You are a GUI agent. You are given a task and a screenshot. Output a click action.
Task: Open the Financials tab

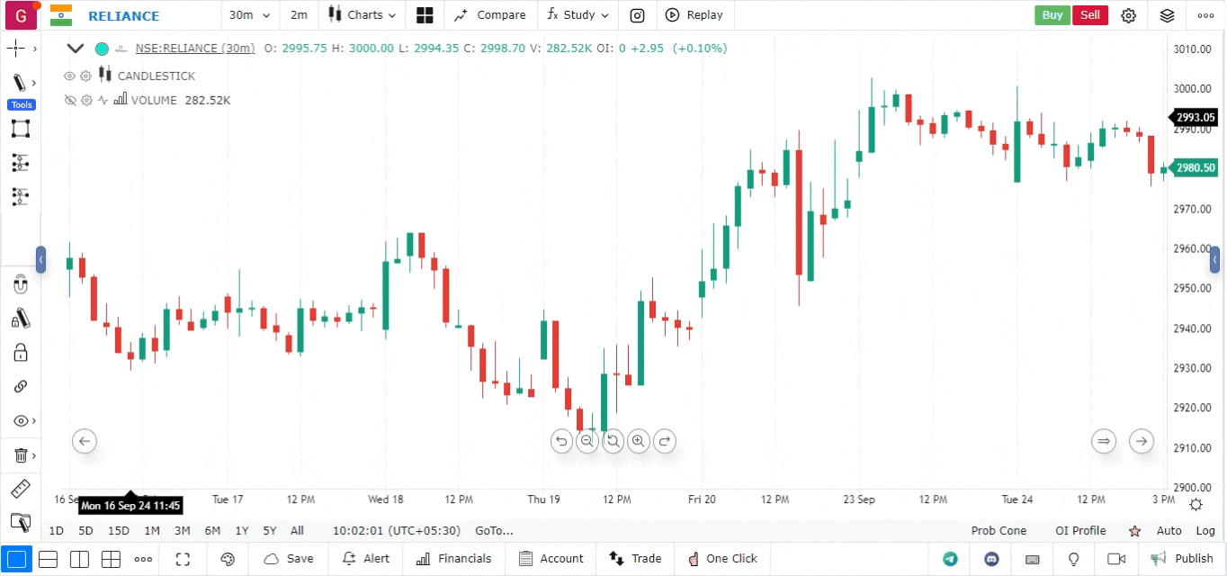tap(454, 559)
